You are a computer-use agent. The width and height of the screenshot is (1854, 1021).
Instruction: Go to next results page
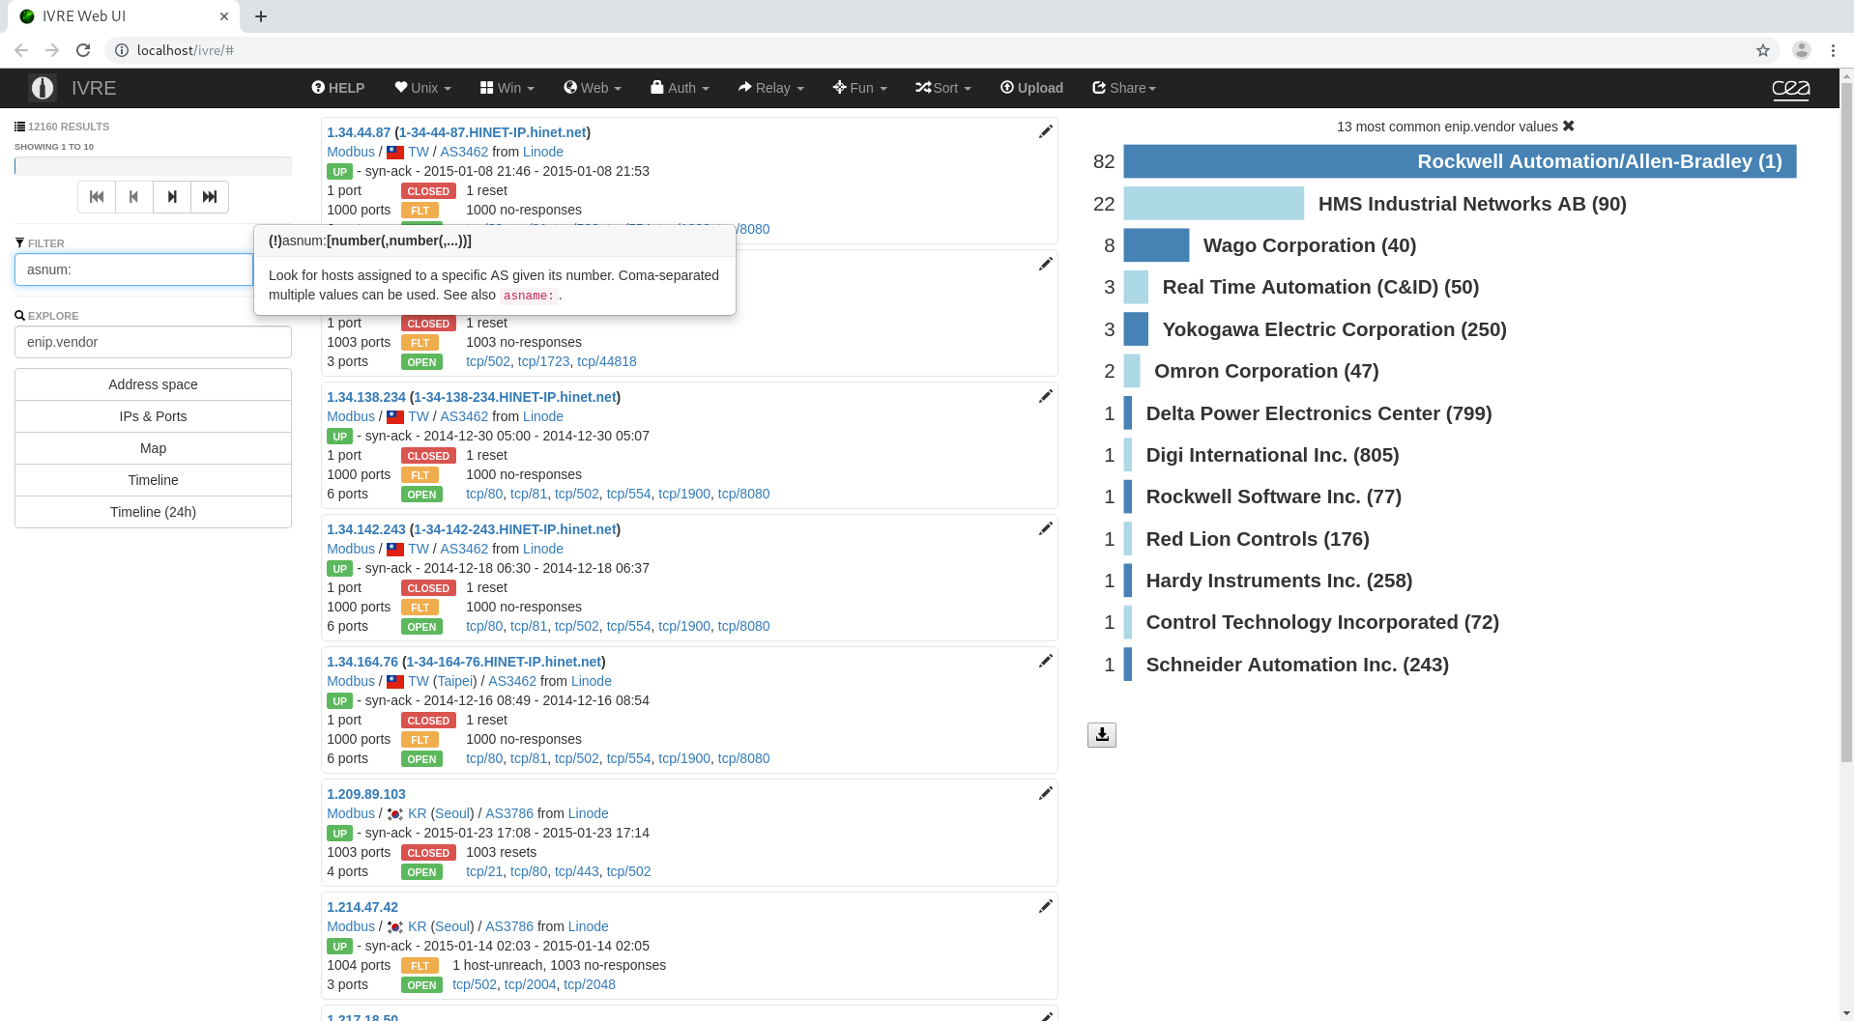pyautogui.click(x=172, y=197)
